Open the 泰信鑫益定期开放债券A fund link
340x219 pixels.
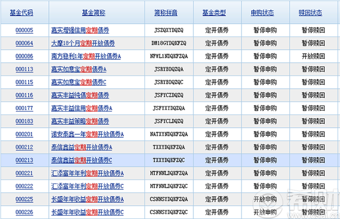tap(82, 147)
